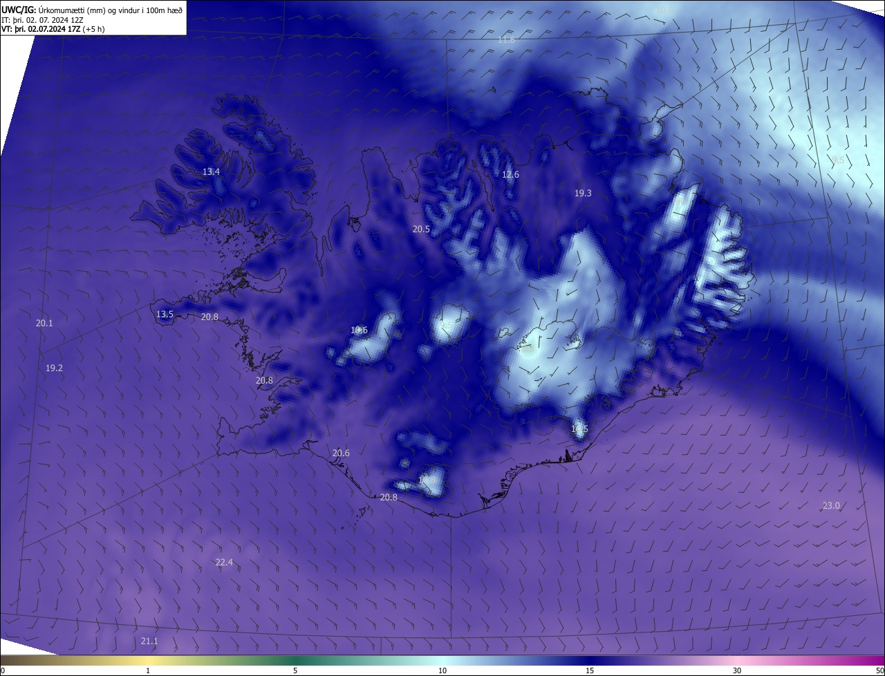Click the 20.6 value label near the south coast
The image size is (885, 676).
[x=341, y=453]
